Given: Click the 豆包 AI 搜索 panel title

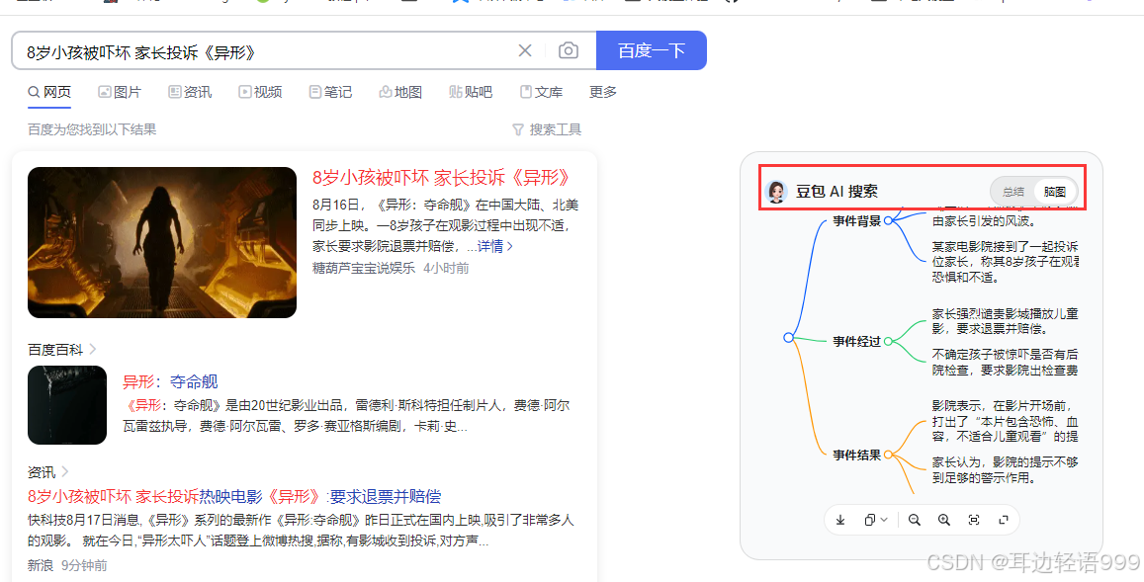Looking at the screenshot, I should pos(836,192).
